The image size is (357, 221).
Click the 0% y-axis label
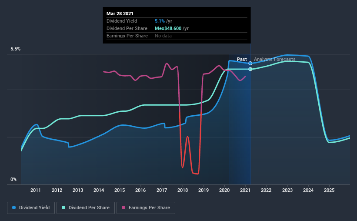click(13, 180)
